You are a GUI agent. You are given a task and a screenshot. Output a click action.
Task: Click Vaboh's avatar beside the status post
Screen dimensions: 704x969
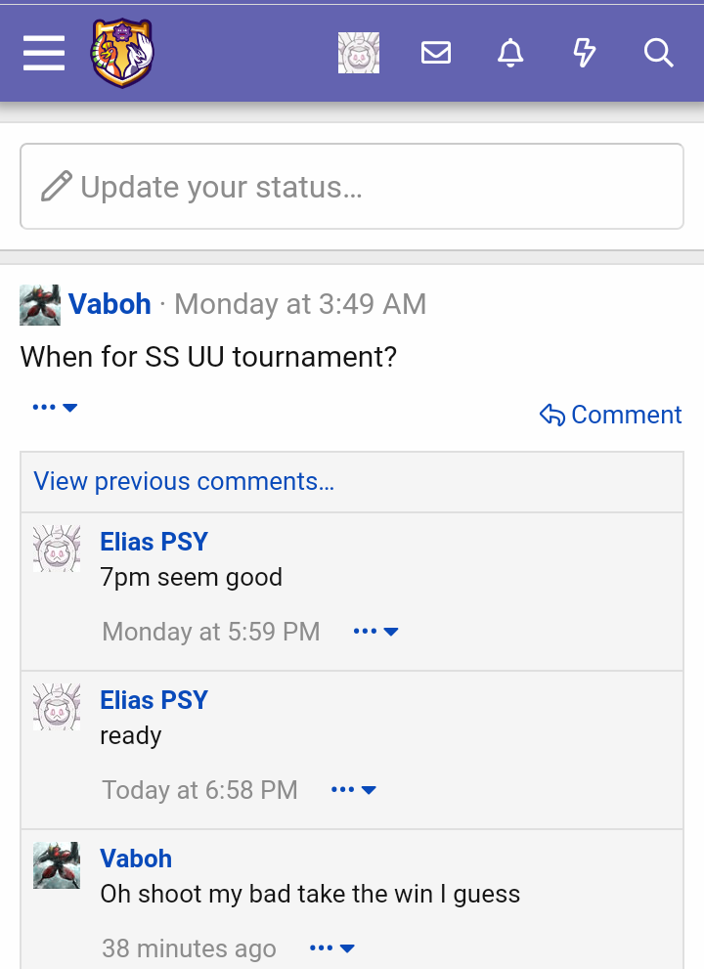click(x=40, y=305)
